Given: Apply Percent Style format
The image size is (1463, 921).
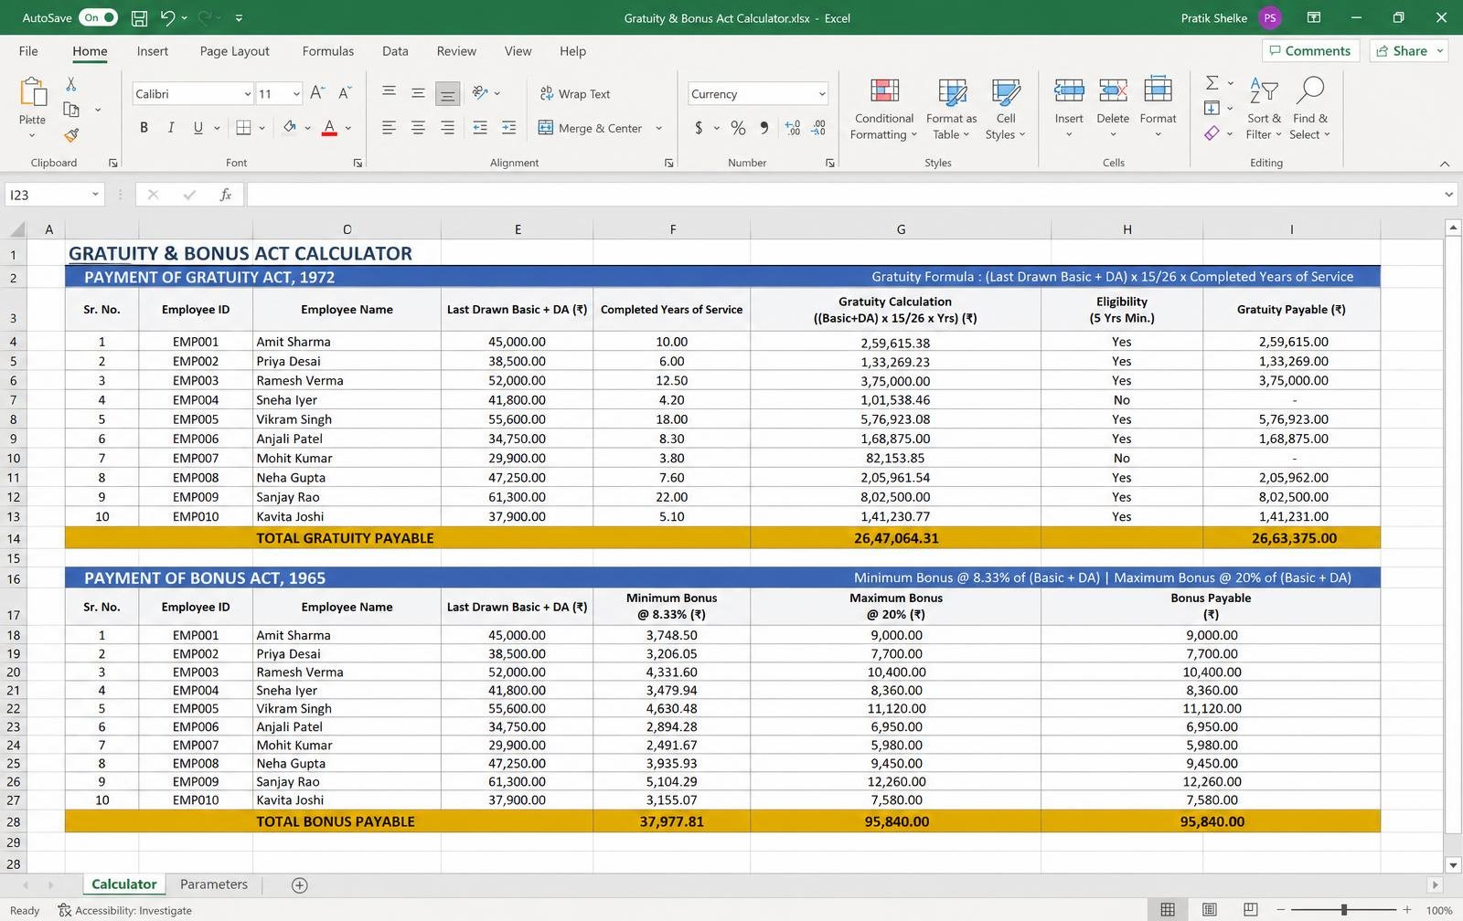Looking at the screenshot, I should point(738,128).
